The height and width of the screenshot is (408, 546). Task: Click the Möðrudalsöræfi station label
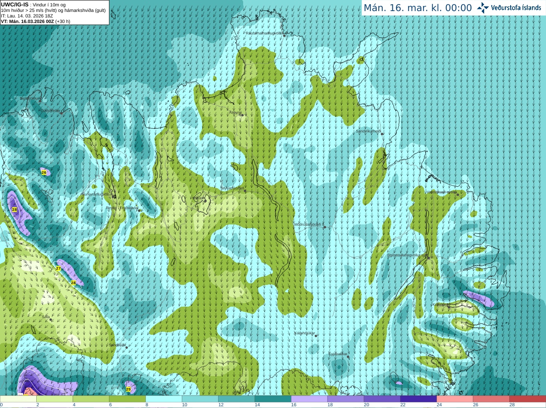pyautogui.click(x=309, y=224)
